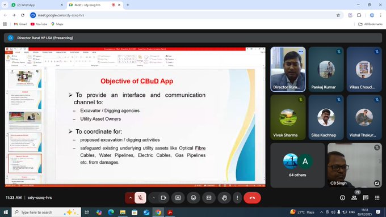Expand audio settings arrow beside microphone
Image resolution: width=386 pixels, height=217 pixels.
[x=130, y=198]
